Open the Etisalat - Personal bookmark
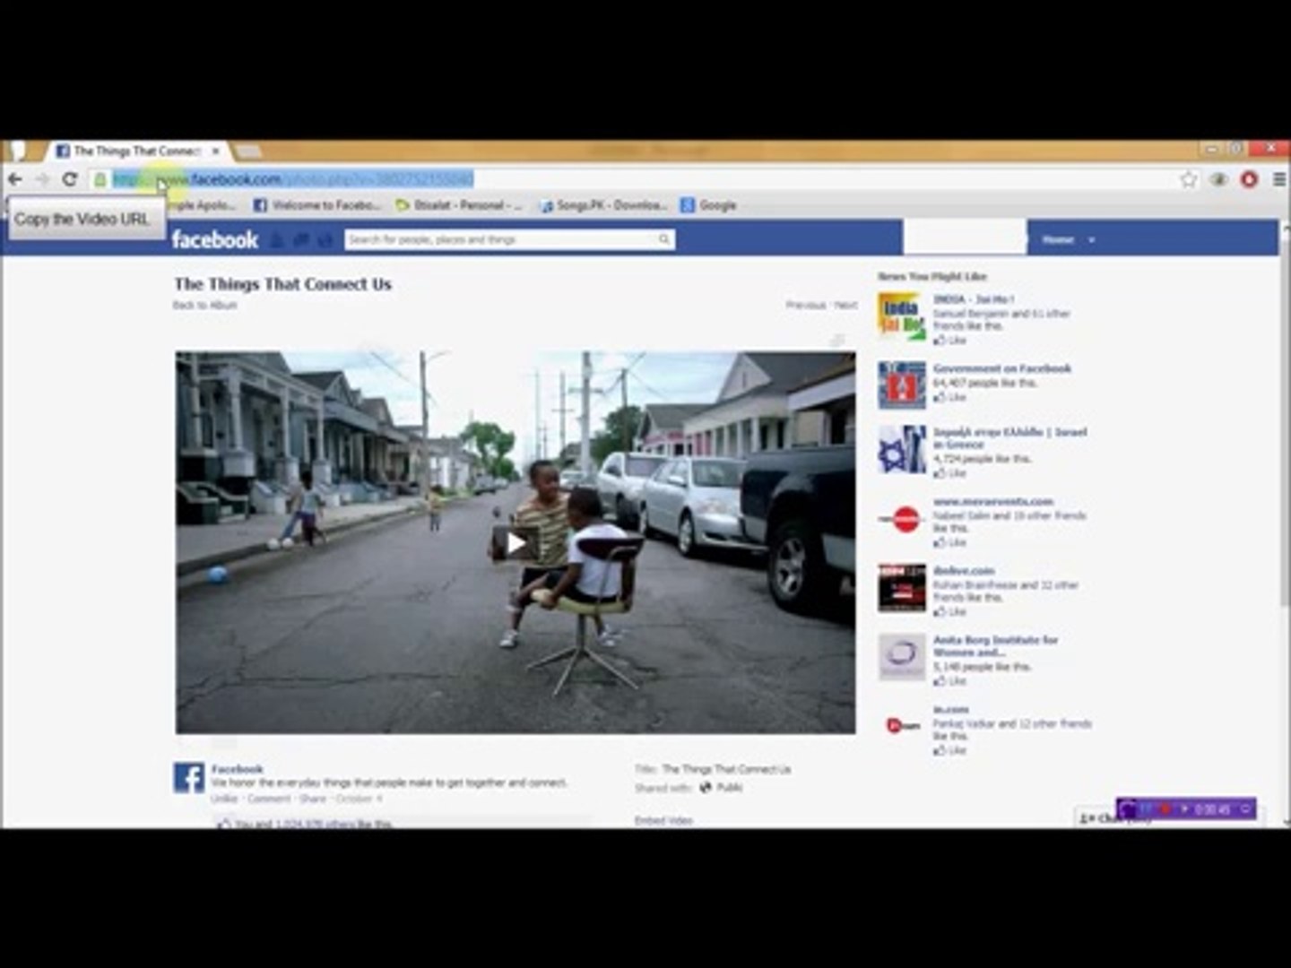This screenshot has height=968, width=1291. 458,205
